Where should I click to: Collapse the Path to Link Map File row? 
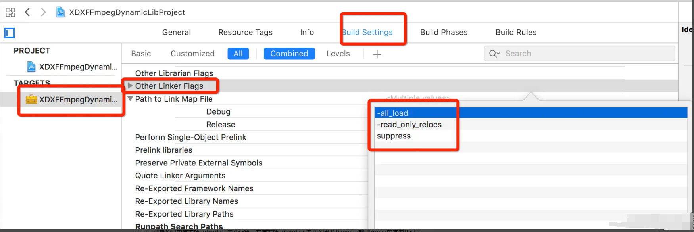tap(130, 99)
